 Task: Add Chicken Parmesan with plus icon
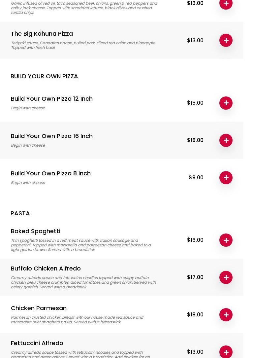tap(226, 315)
